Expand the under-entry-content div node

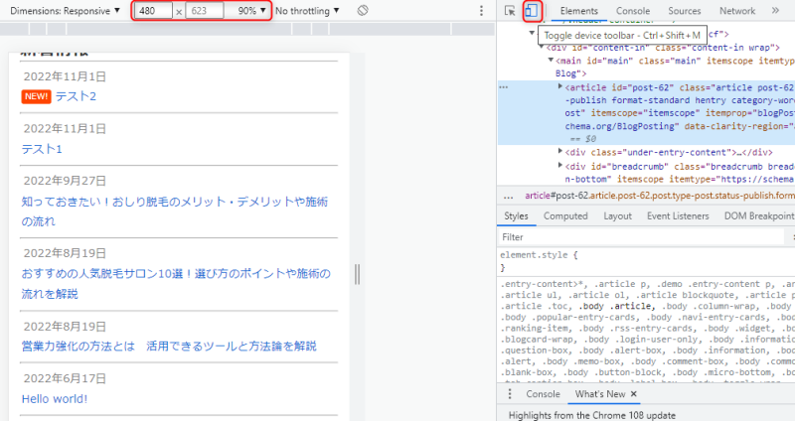point(560,151)
